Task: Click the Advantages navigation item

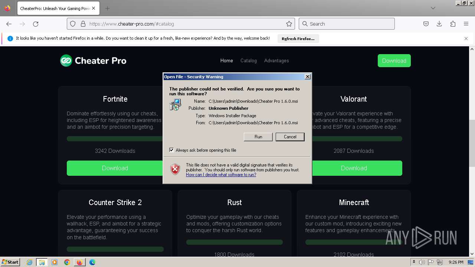Action: 276,60
